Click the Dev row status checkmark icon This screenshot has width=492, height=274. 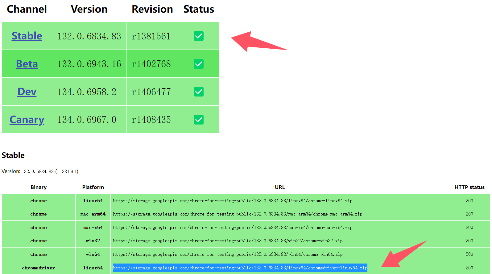point(199,92)
